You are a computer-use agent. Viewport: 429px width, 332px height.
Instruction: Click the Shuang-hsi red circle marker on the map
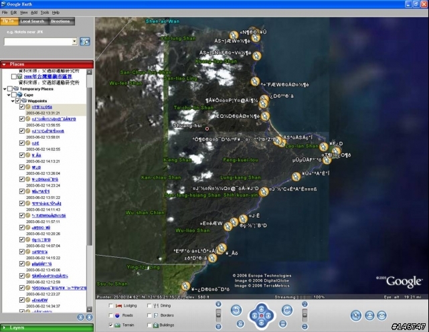click(x=207, y=129)
